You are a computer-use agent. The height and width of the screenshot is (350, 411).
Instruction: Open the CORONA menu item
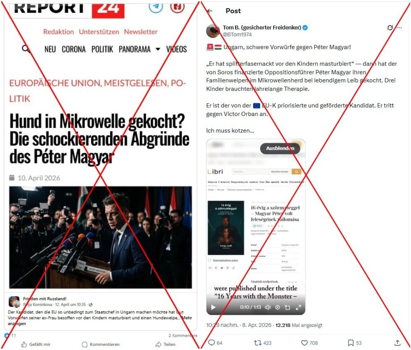74,49
